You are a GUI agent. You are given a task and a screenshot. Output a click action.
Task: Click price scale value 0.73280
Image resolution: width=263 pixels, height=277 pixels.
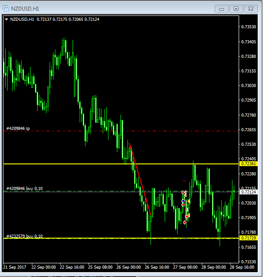click(x=249, y=57)
